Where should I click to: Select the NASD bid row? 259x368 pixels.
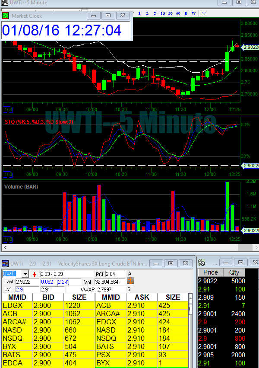point(48,330)
